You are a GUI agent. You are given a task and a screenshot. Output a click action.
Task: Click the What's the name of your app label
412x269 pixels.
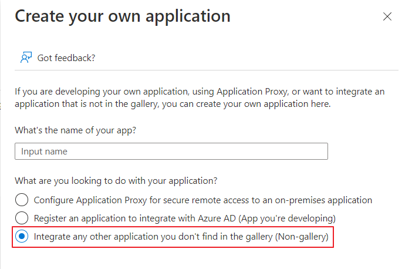(x=75, y=130)
